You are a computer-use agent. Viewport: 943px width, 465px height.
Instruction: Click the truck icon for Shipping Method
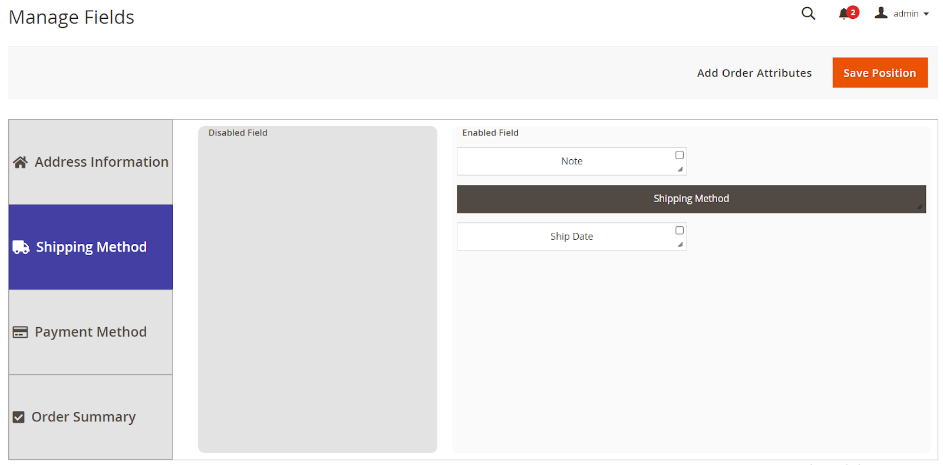pos(21,248)
